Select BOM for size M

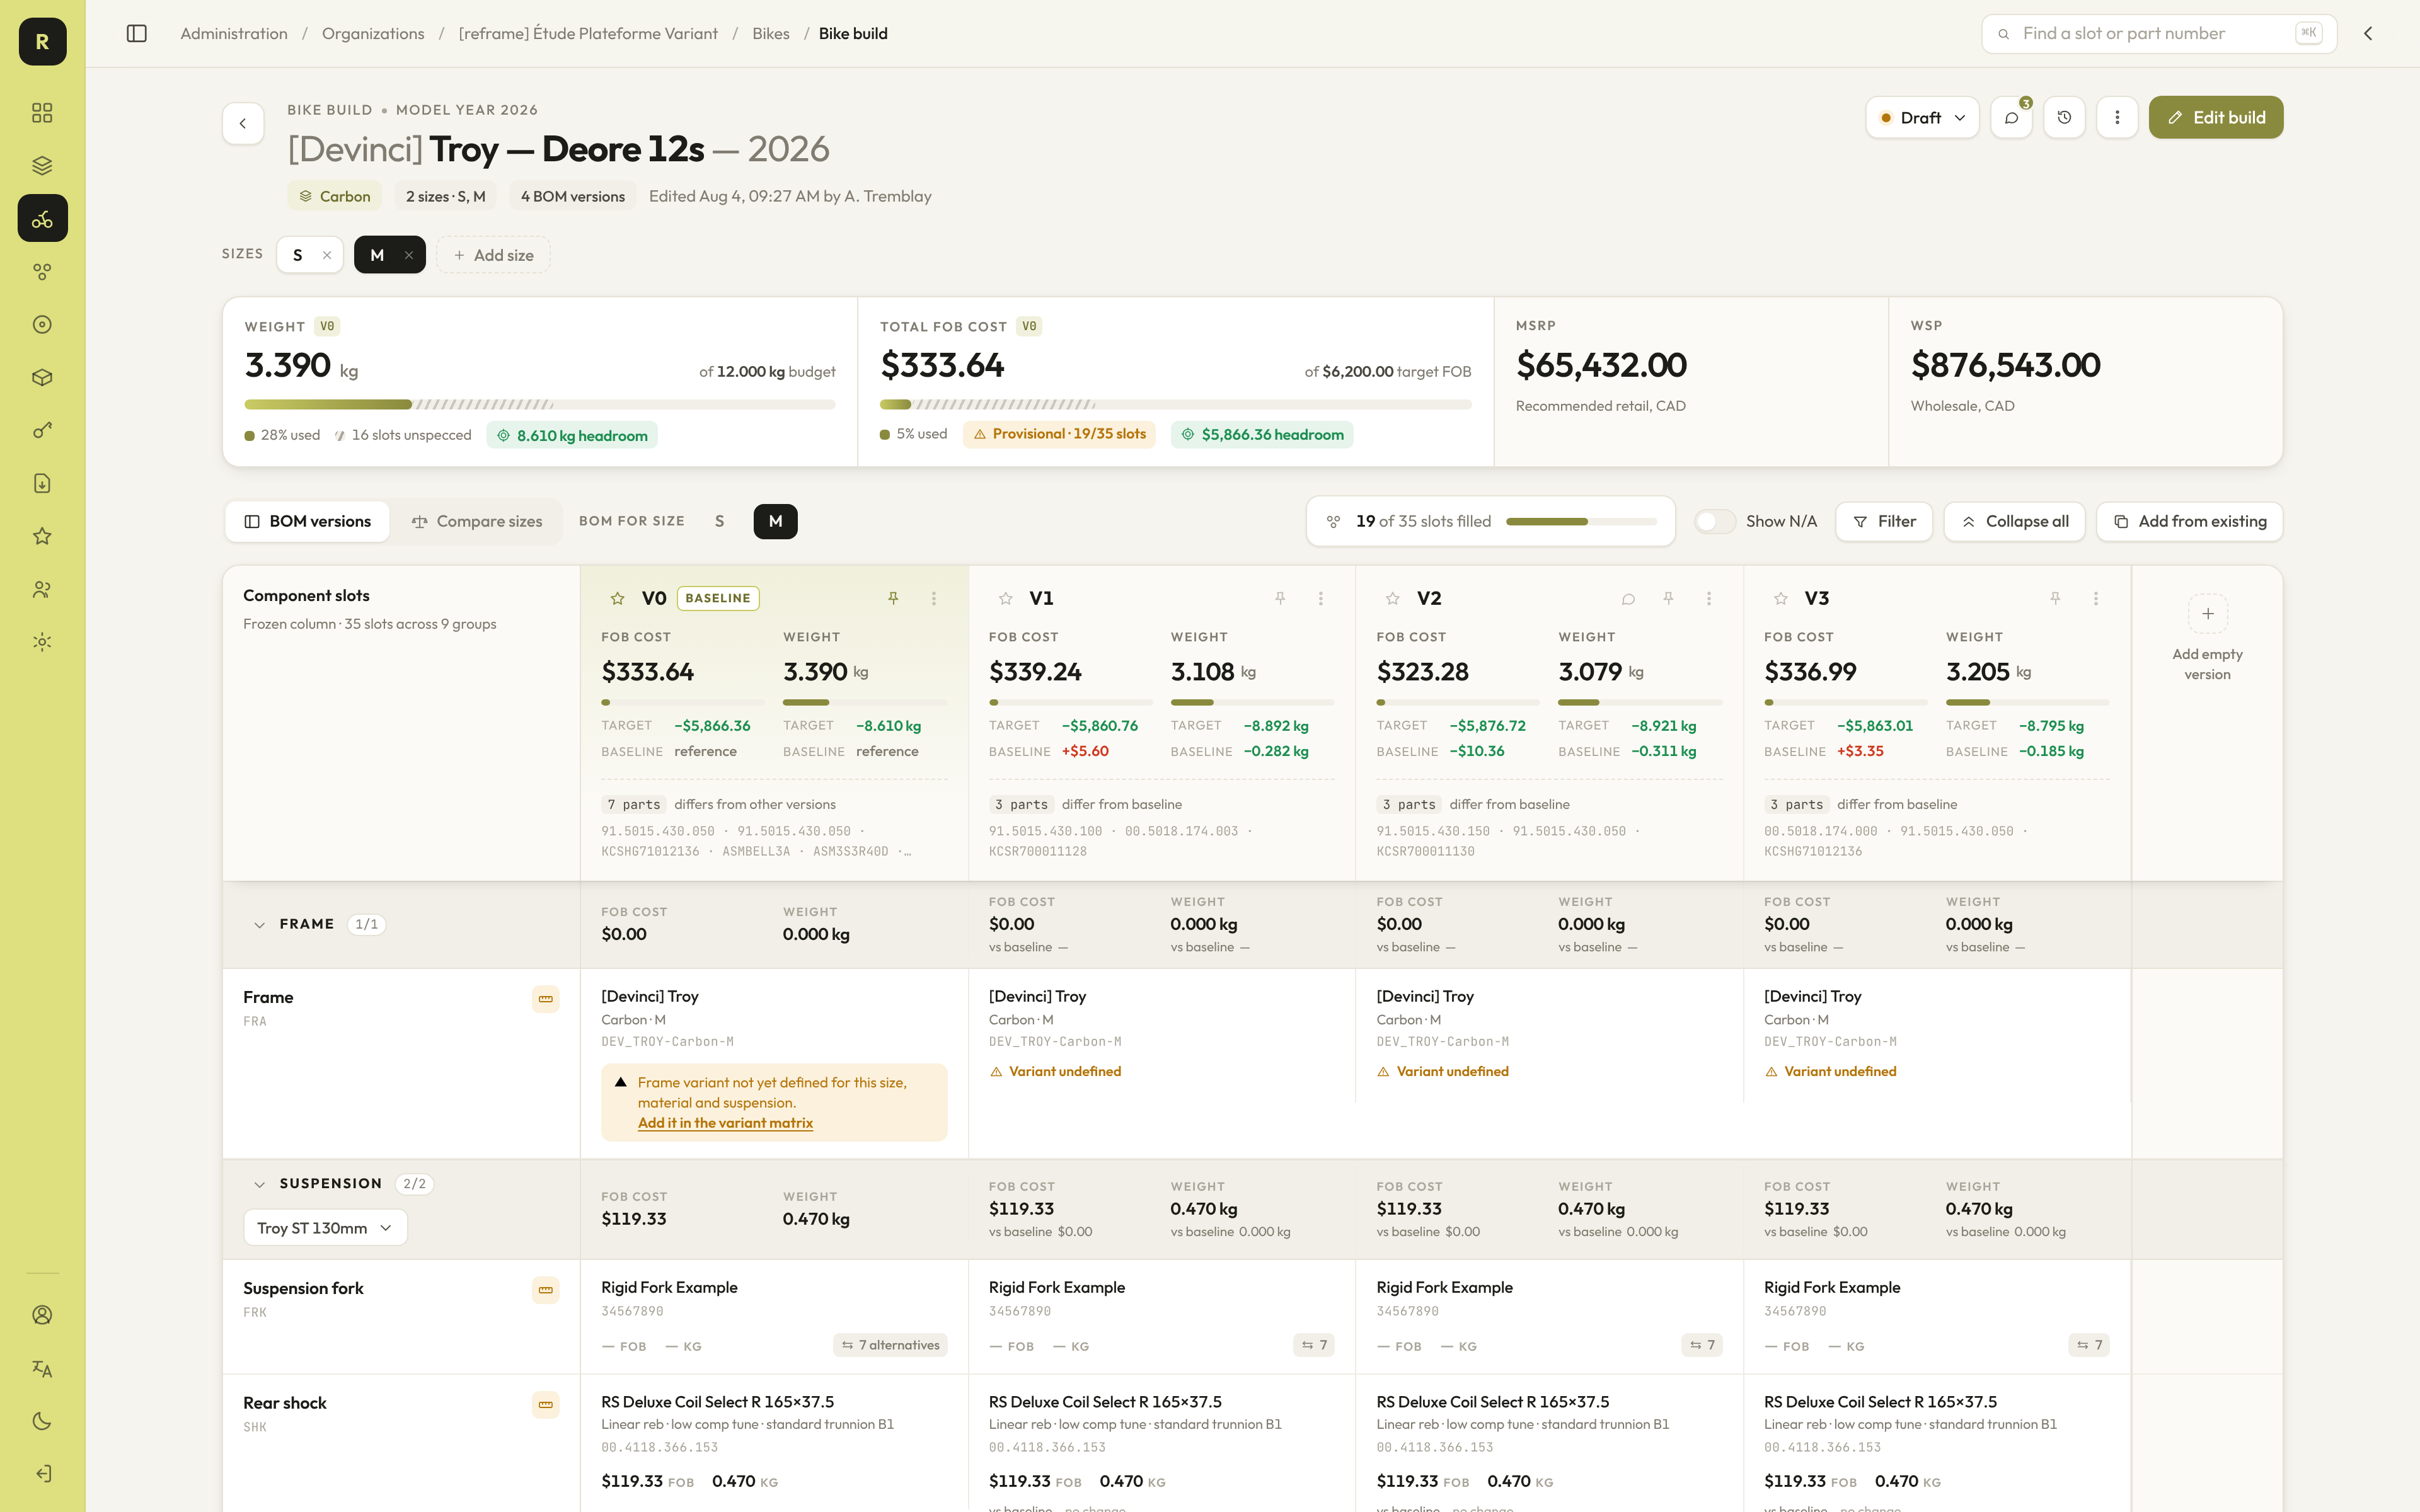(x=775, y=521)
